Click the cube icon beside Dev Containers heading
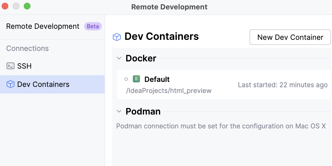This screenshot has height=166, width=332. (x=116, y=37)
